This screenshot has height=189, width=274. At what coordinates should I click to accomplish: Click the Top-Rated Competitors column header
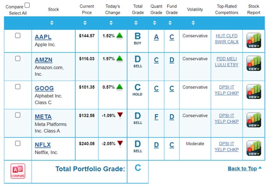[227, 10]
